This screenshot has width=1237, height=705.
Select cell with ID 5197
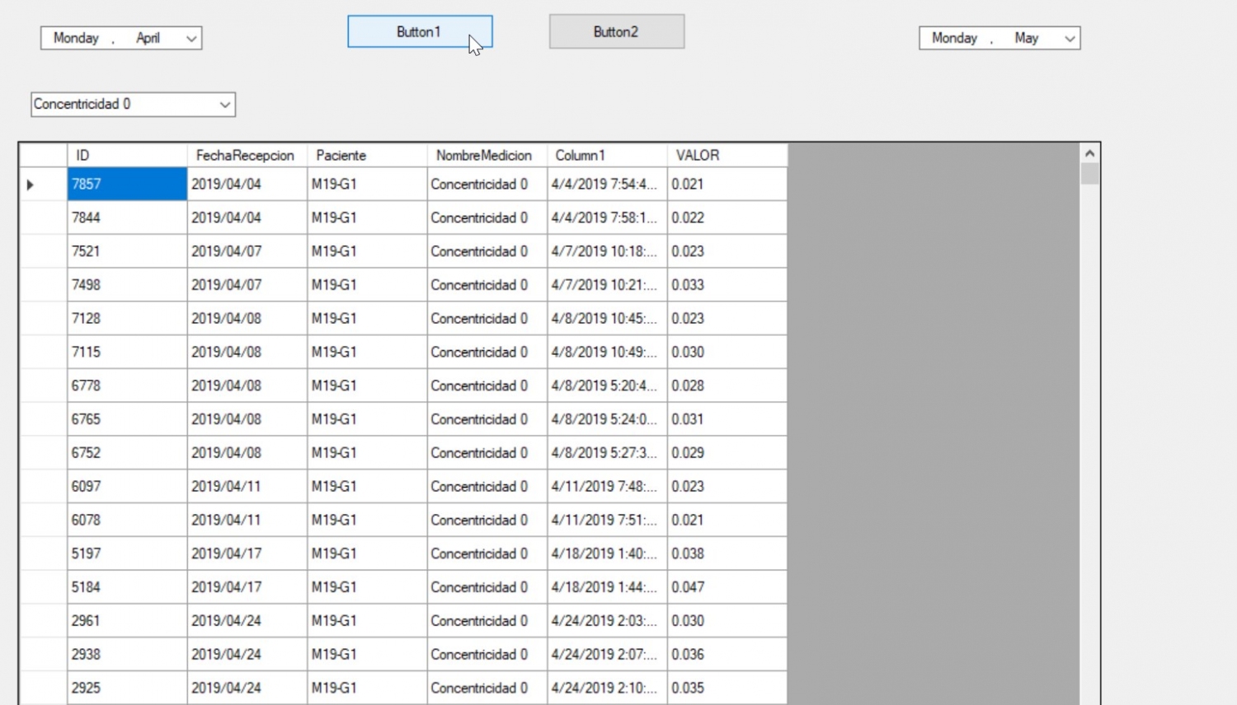click(127, 553)
